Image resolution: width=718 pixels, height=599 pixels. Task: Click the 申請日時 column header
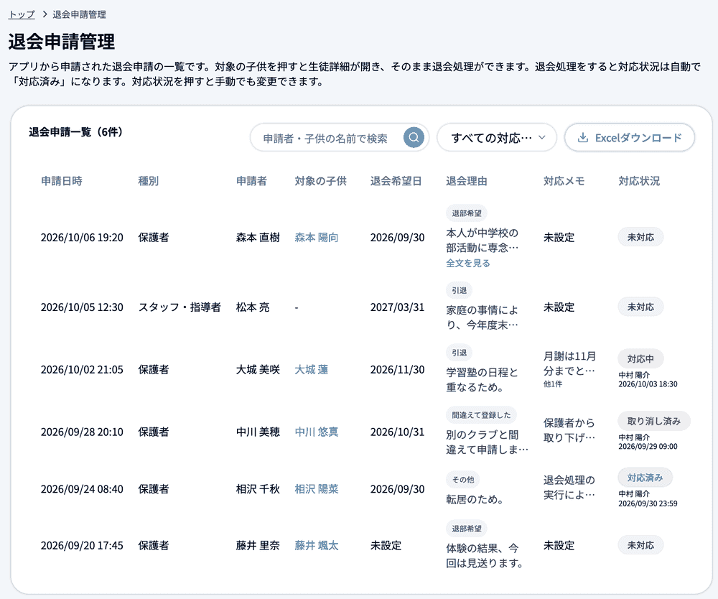[x=62, y=181]
